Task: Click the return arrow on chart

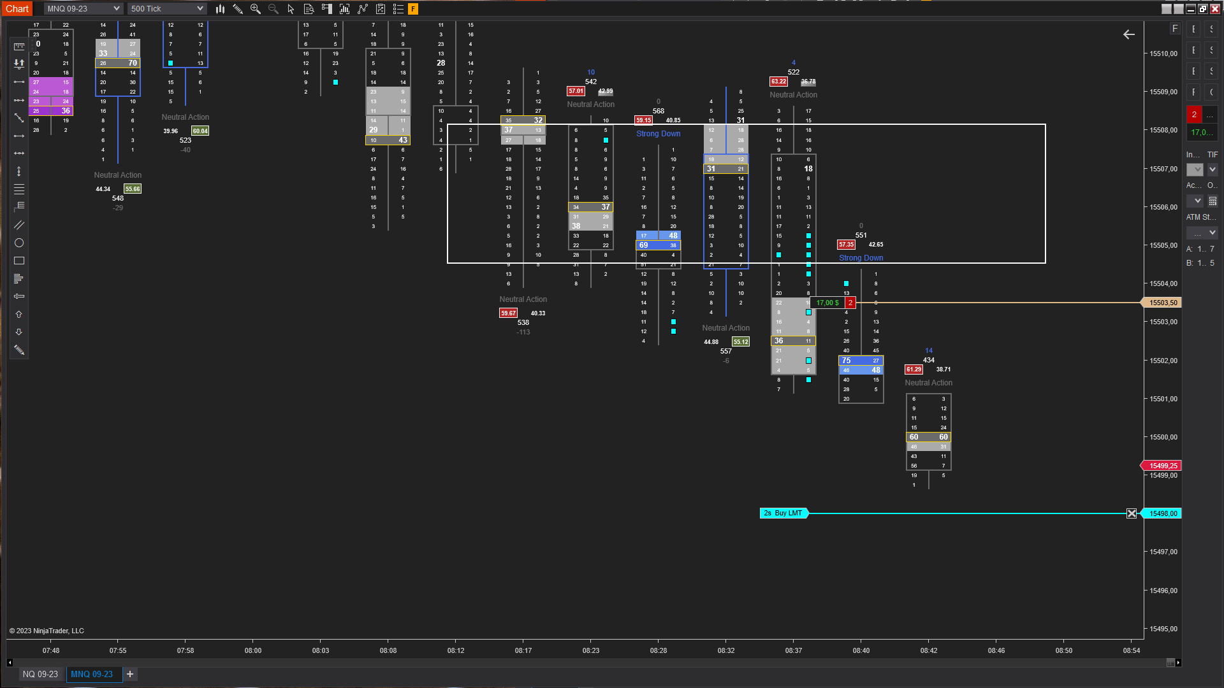Action: pos(1129,34)
